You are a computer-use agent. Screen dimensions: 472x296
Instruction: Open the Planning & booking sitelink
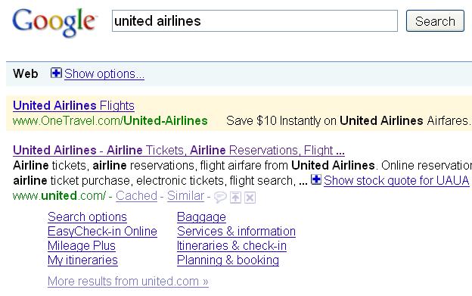point(228,260)
